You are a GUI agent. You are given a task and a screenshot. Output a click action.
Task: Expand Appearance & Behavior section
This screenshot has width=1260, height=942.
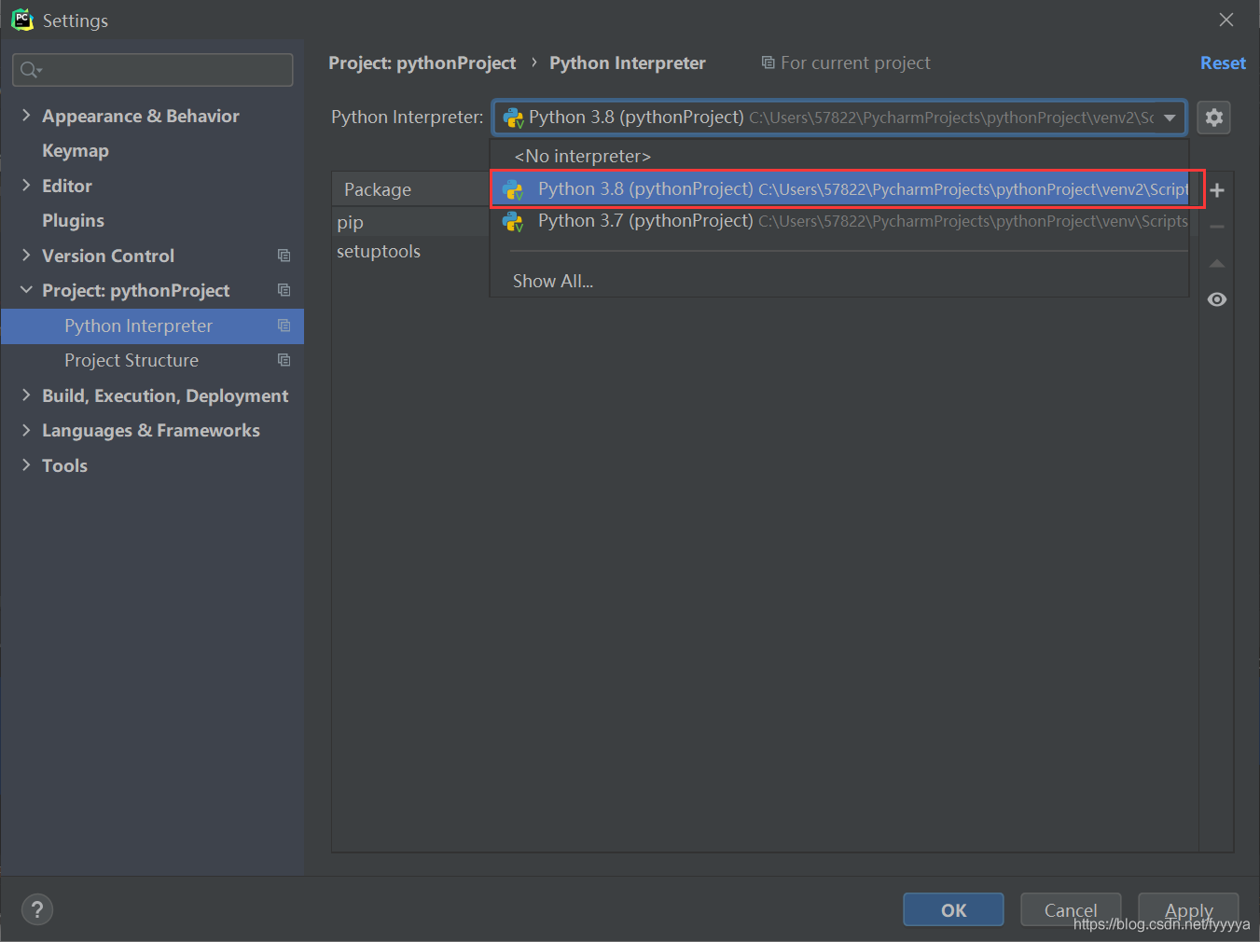(26, 116)
